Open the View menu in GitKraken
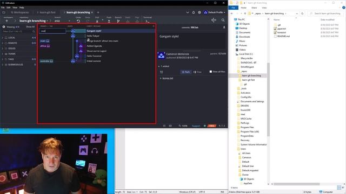346x194 pixels. 15,8
